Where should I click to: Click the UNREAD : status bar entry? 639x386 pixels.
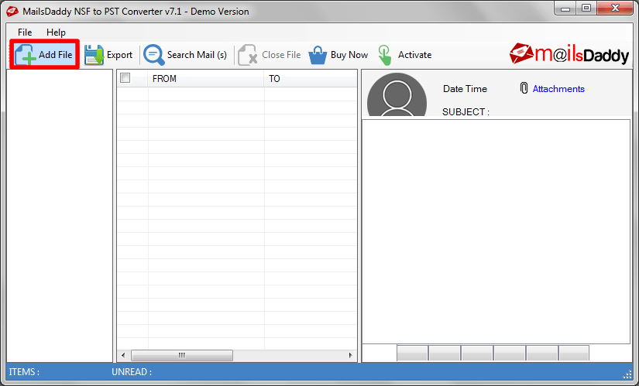tap(132, 372)
